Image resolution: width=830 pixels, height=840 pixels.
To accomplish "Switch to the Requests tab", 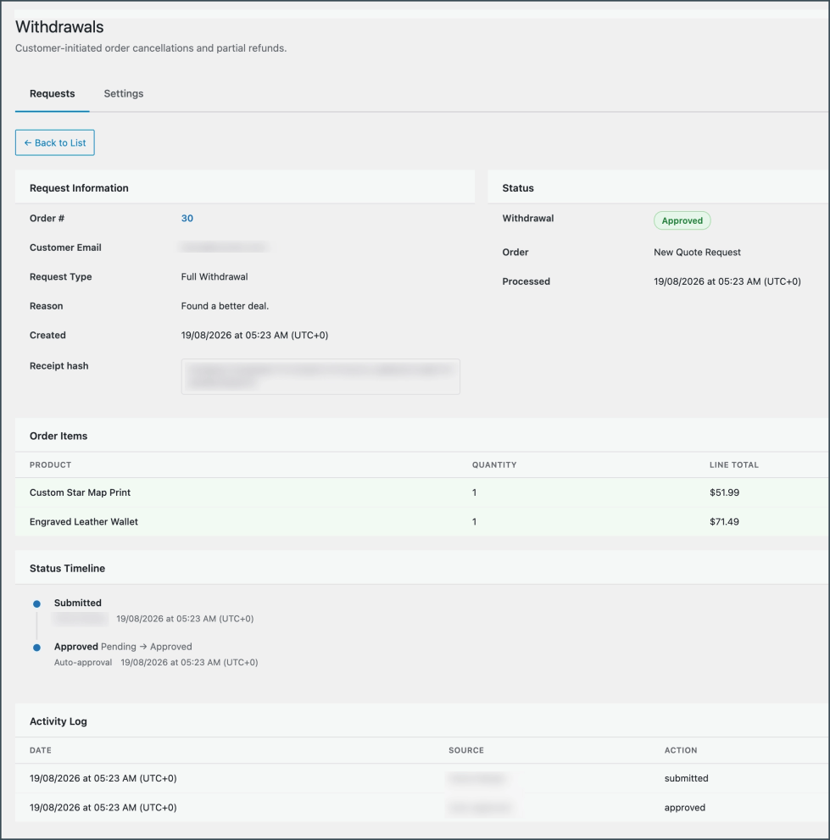I will click(52, 94).
